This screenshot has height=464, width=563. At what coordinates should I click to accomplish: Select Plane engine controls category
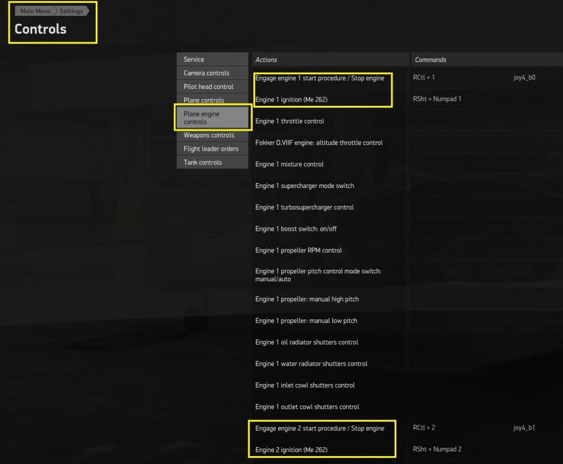pyautogui.click(x=212, y=118)
